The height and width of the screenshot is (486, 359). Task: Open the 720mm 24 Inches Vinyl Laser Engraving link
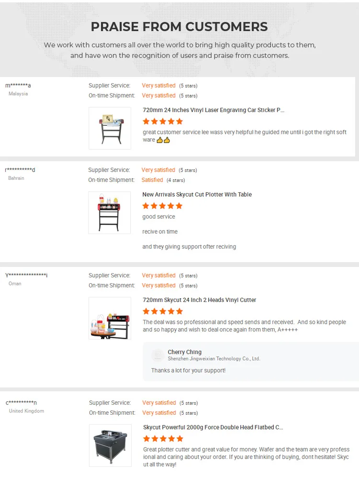[213, 110]
